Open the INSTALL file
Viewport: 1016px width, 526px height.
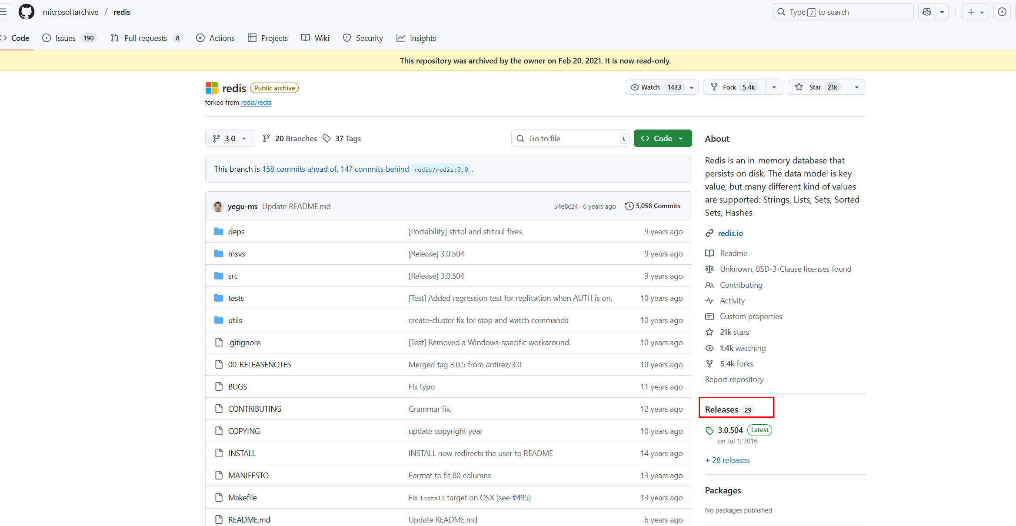coord(242,453)
